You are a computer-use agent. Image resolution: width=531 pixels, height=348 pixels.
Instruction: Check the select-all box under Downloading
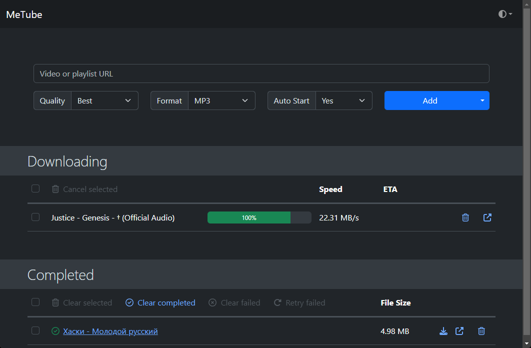pos(35,188)
